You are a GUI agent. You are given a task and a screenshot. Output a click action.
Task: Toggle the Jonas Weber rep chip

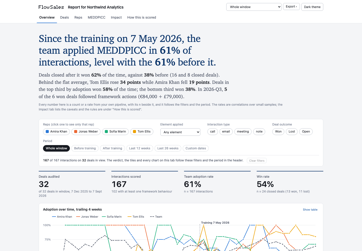coord(86,132)
